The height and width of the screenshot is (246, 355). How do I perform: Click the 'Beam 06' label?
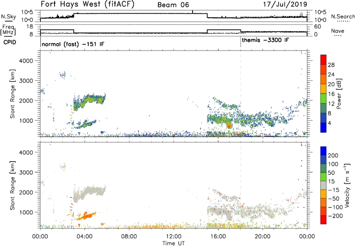click(x=173, y=5)
